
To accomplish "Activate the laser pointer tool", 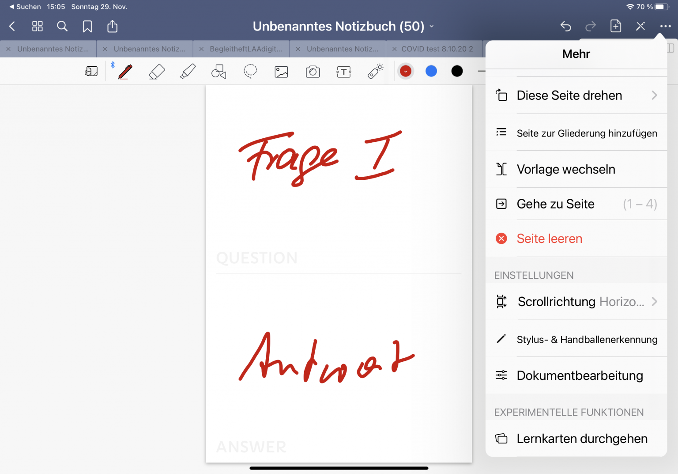I will click(375, 71).
